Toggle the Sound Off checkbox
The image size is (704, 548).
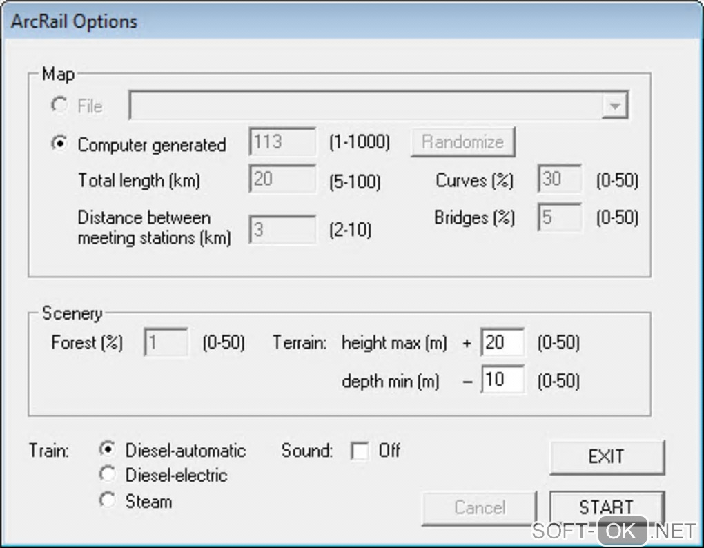[360, 451]
